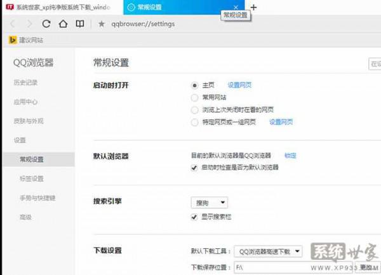Open the QQ浏览器高速下载 download tool dropdown
Image resolution: width=381 pixels, height=275 pixels.
click(x=268, y=252)
